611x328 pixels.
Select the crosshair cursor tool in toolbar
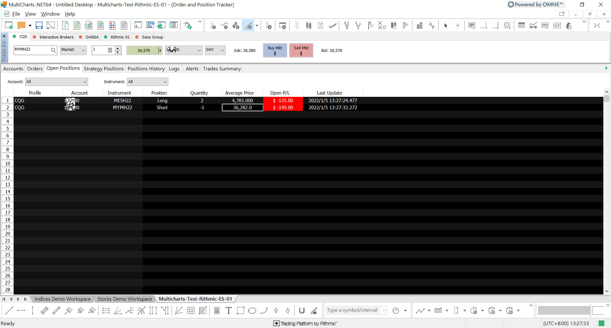(x=458, y=25)
